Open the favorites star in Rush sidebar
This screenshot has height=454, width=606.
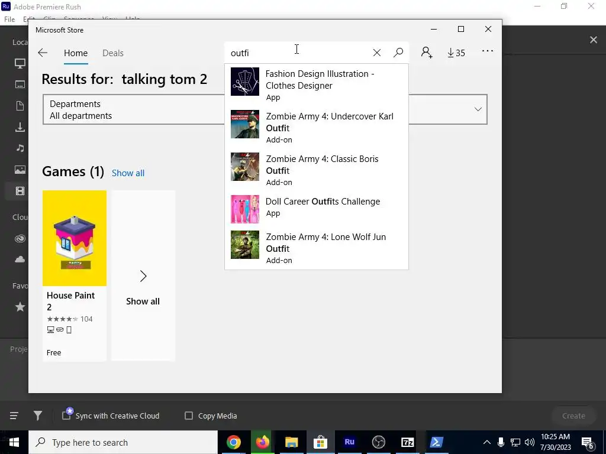pos(20,307)
